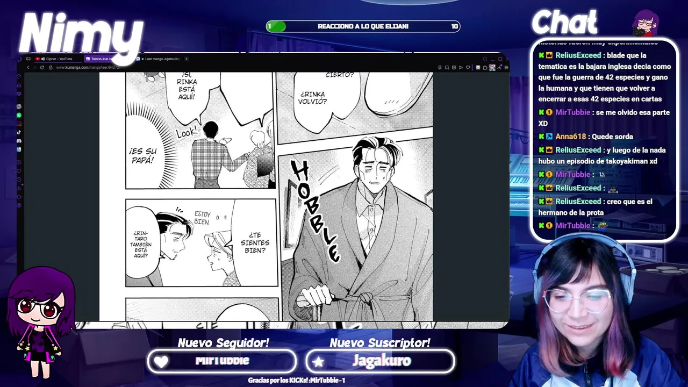The width and height of the screenshot is (688, 387).
Task: Open Discord in the browser sidebar
Action: 19,141
